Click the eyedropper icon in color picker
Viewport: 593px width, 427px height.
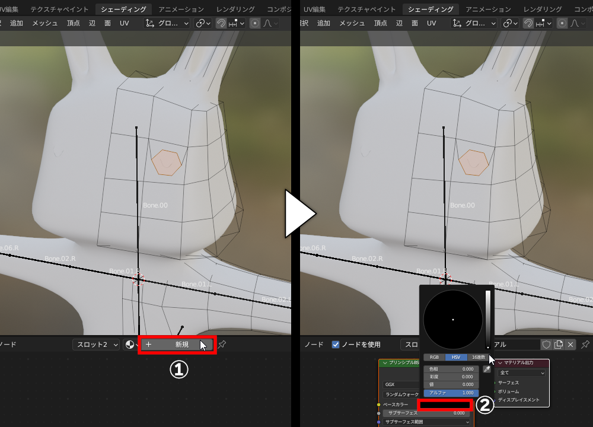tap(487, 369)
